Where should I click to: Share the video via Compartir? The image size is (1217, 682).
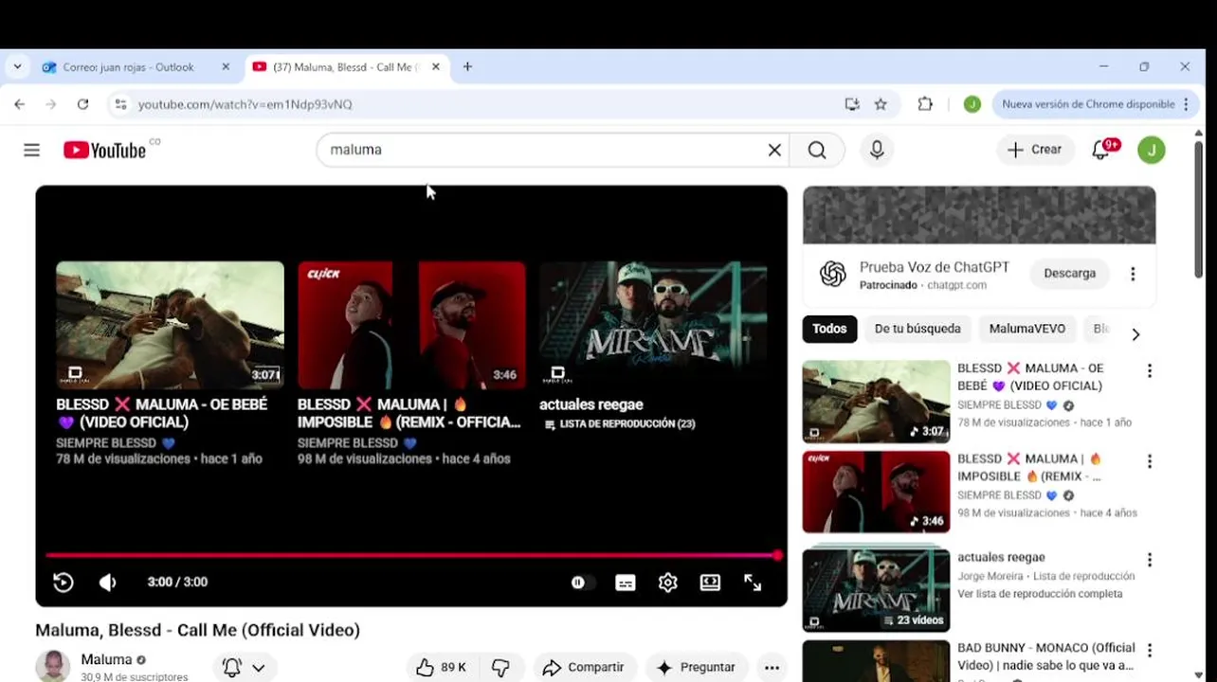[x=584, y=667]
